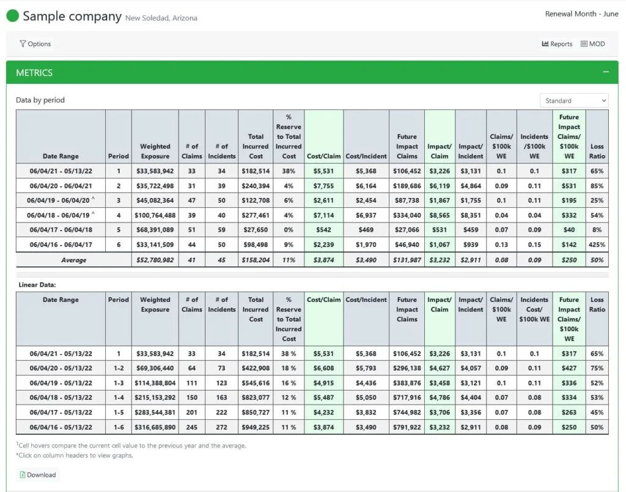The height and width of the screenshot is (492, 626).
Task: Click weighted exposure value $35,722,498
Action: pyautogui.click(x=155, y=186)
